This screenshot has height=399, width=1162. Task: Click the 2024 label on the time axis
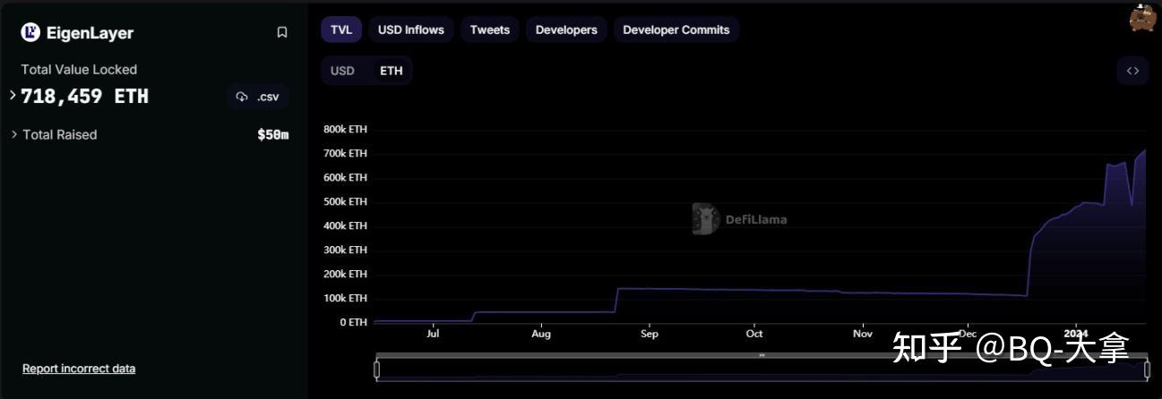(x=1075, y=334)
